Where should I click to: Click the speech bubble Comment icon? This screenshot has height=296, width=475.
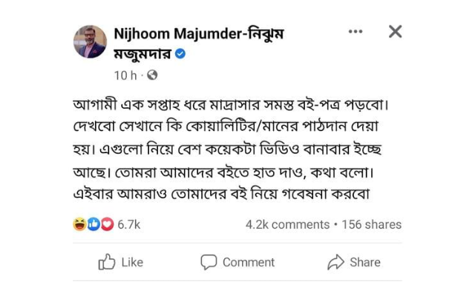coord(209,262)
